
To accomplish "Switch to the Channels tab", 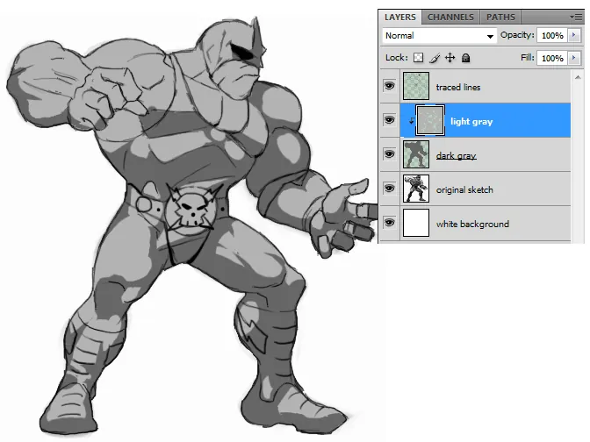I will click(450, 18).
